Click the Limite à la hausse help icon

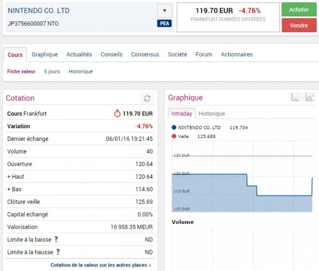click(58, 252)
